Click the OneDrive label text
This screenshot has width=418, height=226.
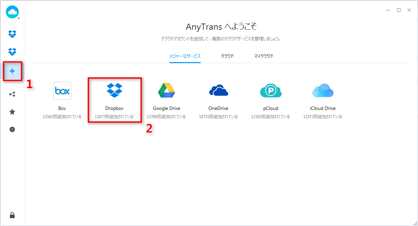point(218,108)
